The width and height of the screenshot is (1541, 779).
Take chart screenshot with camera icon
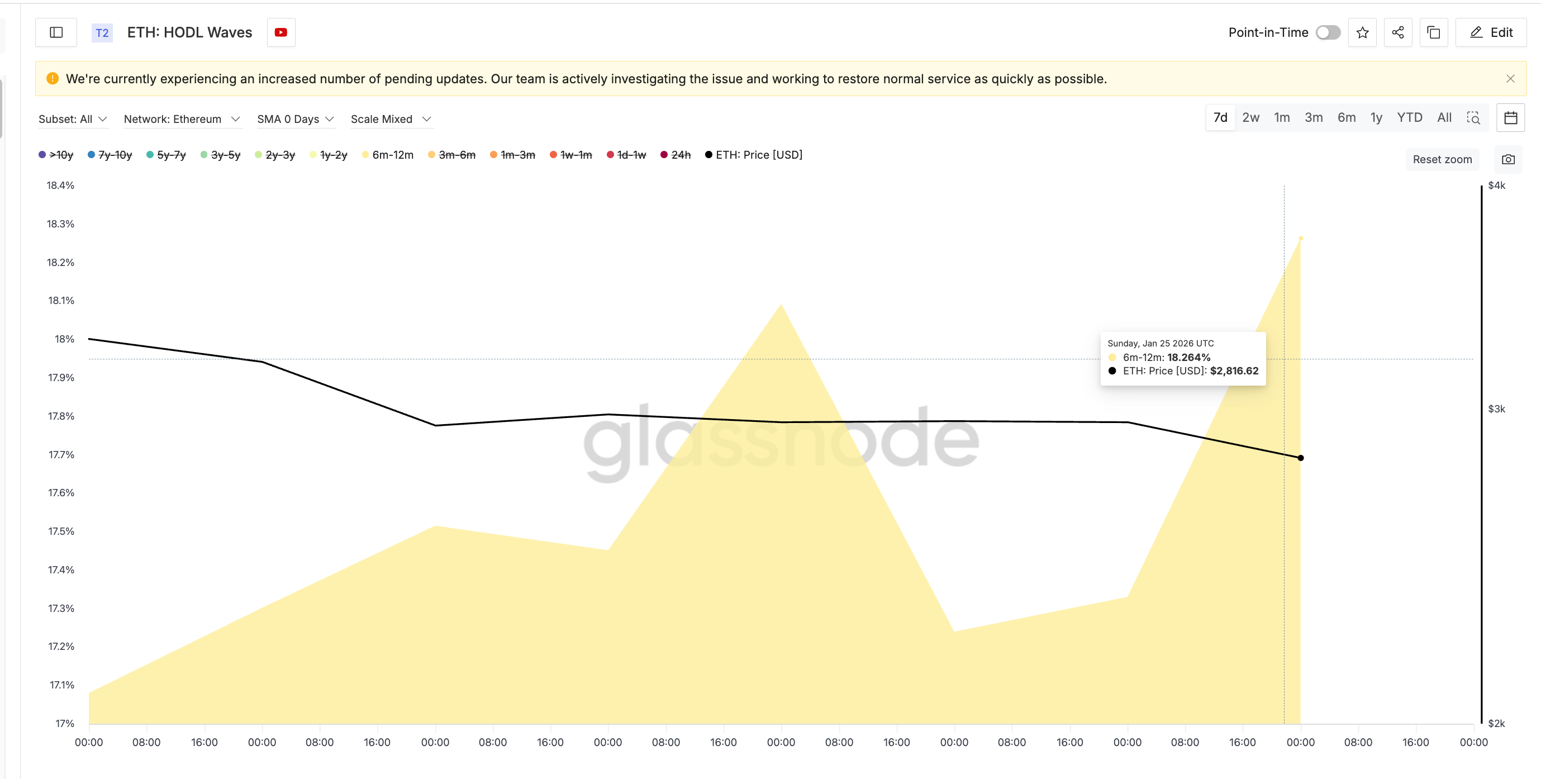click(1507, 159)
